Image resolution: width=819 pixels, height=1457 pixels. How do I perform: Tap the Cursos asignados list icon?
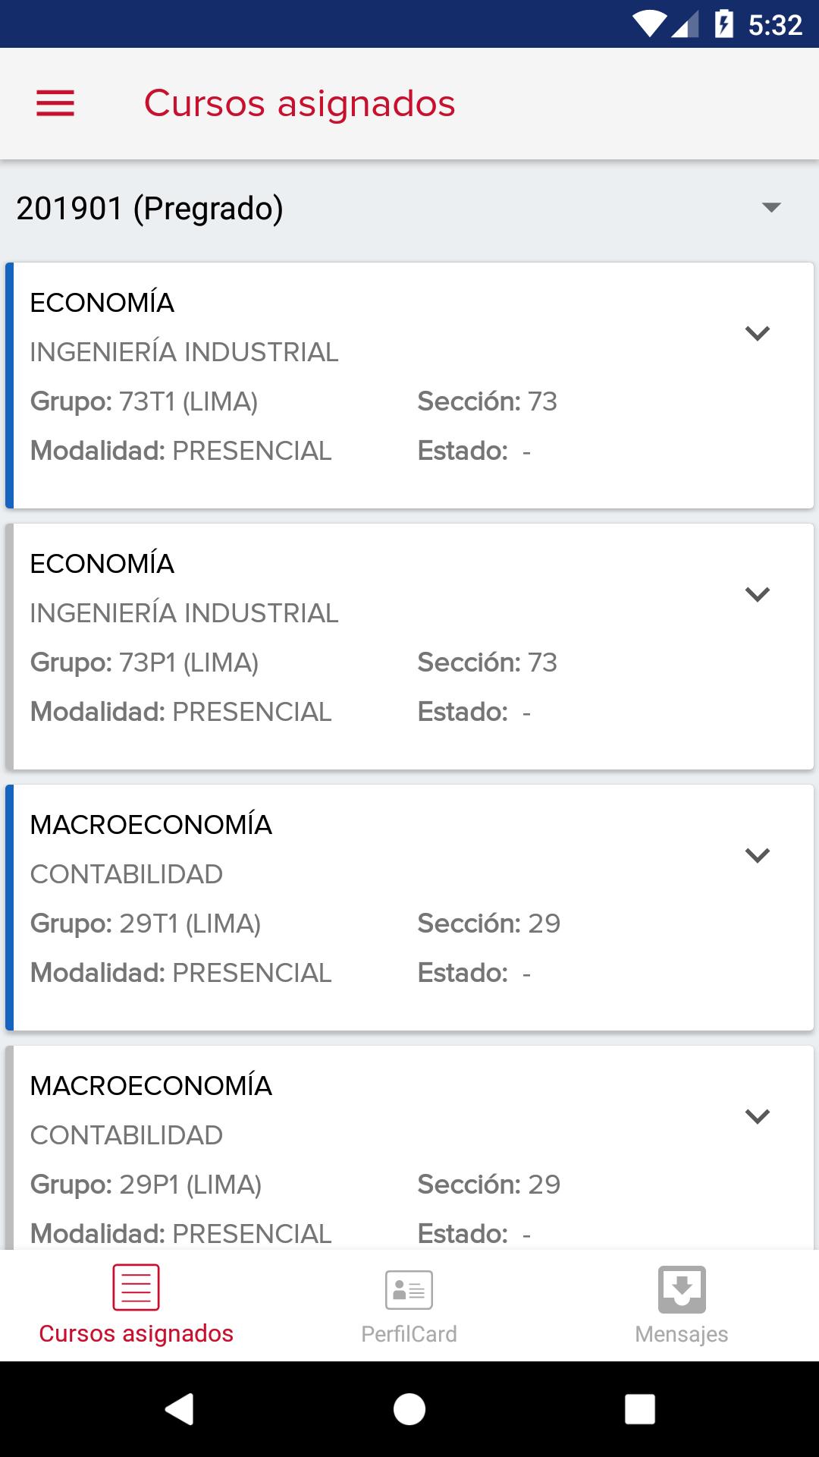(x=136, y=1288)
